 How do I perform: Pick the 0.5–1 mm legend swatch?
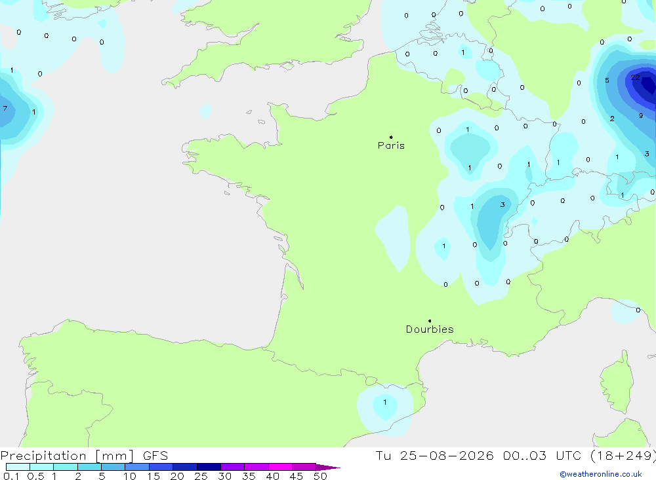(42, 467)
